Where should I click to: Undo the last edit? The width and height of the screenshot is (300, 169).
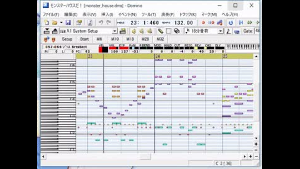pyautogui.click(x=101, y=23)
